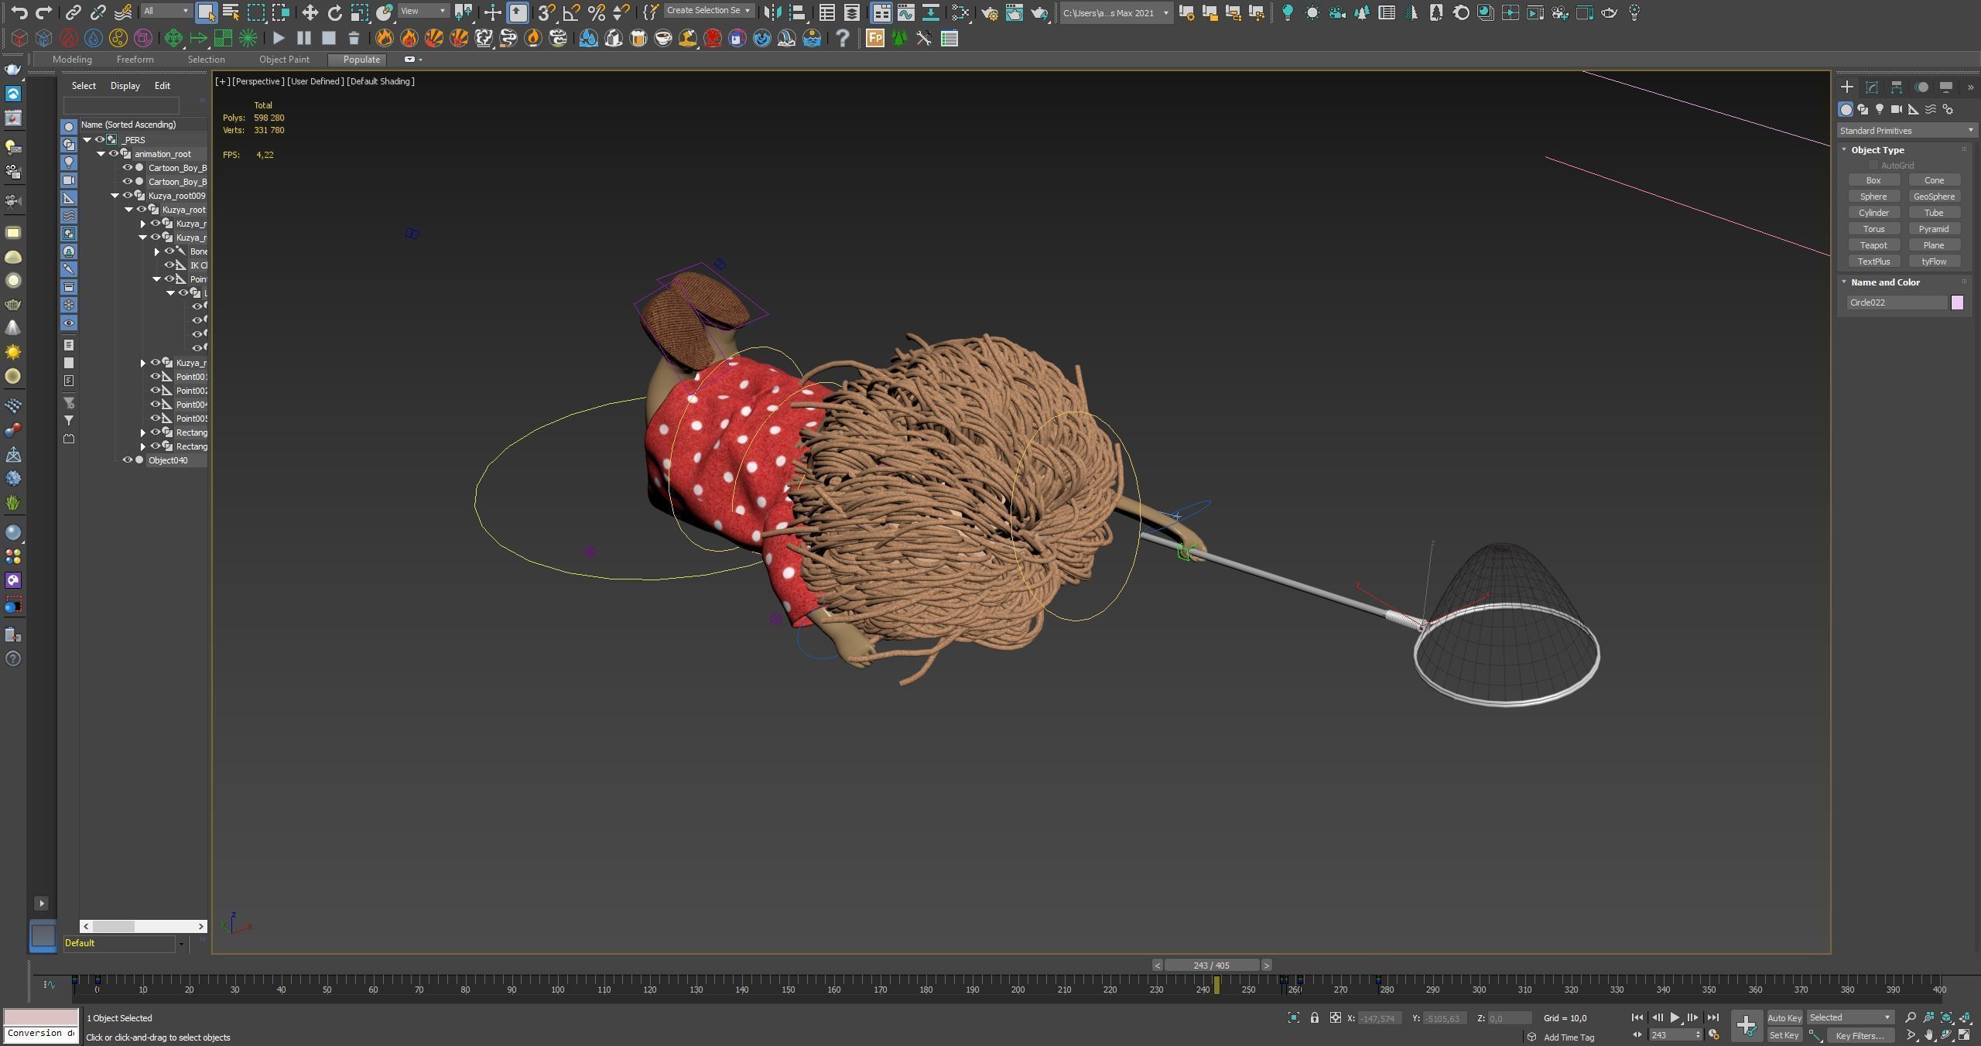Screen dimensions: 1981x1046
Task: Open Create Selection Set dropdown
Action: pos(708,10)
